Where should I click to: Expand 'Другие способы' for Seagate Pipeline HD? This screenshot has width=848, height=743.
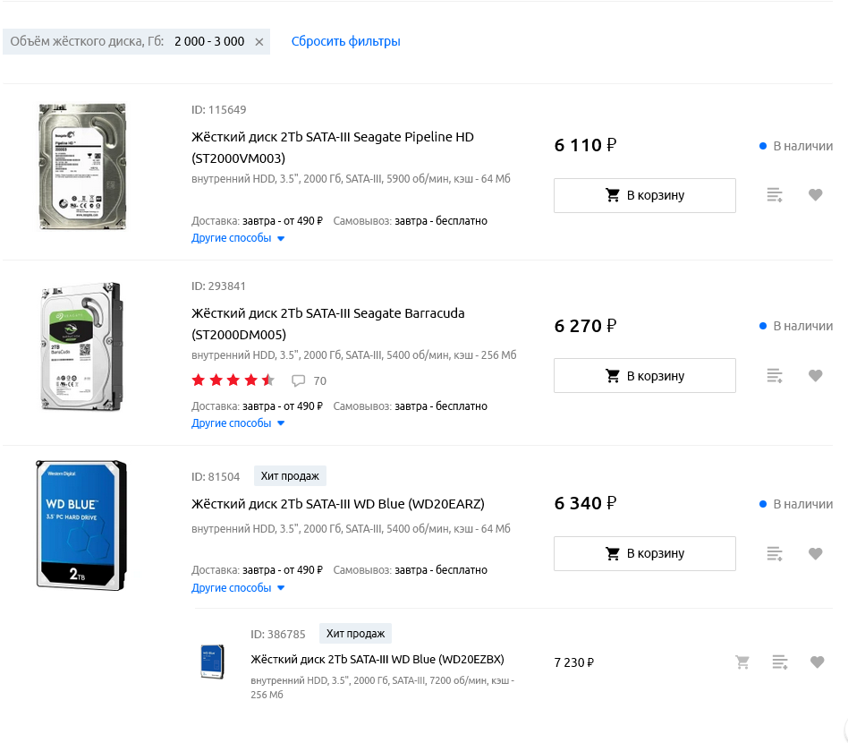pos(238,238)
